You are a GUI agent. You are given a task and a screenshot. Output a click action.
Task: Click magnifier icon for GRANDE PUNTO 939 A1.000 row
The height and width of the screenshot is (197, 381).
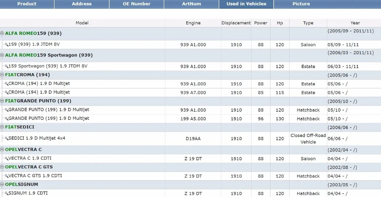6,110
